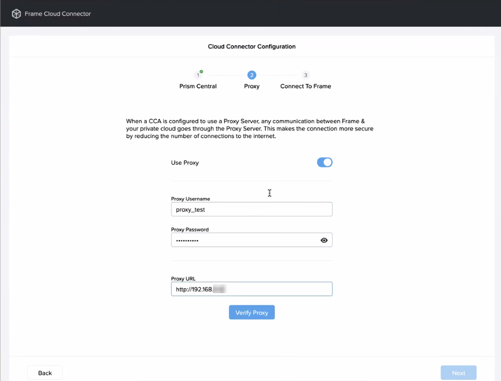Screen dimensions: 501x381
Task: Click the Proxy URL text field
Action: pyautogui.click(x=252, y=288)
